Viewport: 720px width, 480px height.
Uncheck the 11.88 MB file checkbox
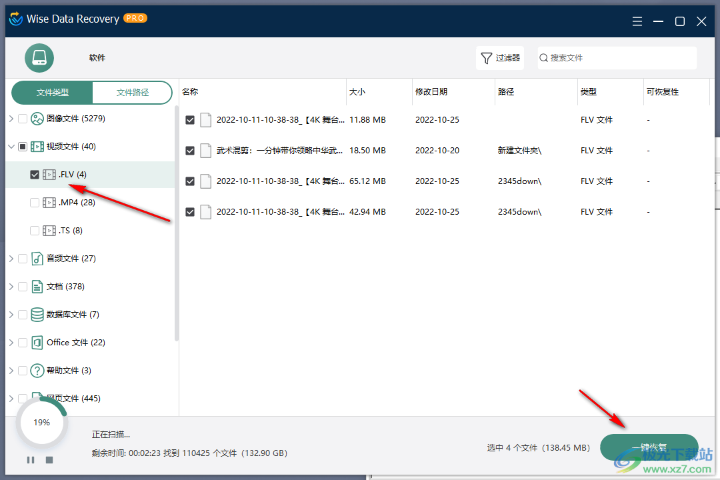pyautogui.click(x=190, y=120)
